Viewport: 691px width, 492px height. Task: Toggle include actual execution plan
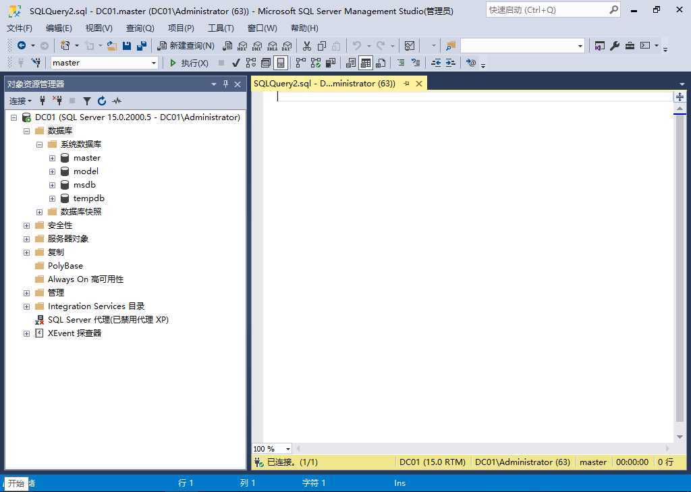point(300,63)
